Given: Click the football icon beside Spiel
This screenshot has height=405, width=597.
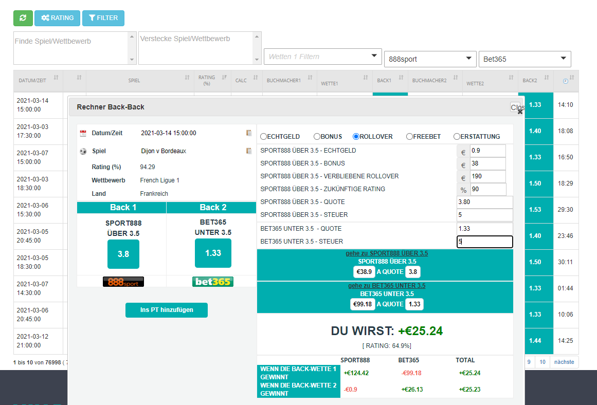Looking at the screenshot, I should [x=83, y=151].
